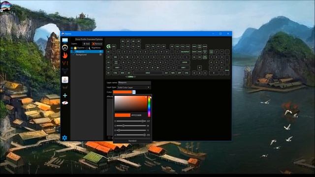The width and height of the screenshot is (315, 177).
Task: Adjust the R red channel slider
Action: coord(131,121)
